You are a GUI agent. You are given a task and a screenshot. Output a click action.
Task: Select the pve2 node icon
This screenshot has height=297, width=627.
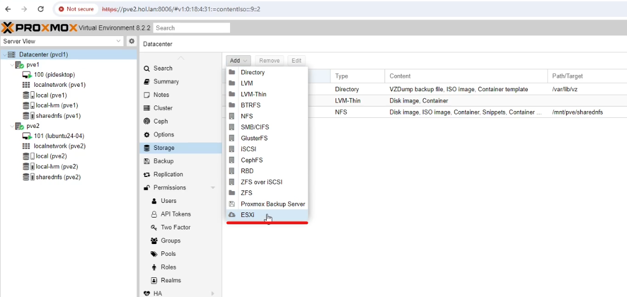click(20, 126)
